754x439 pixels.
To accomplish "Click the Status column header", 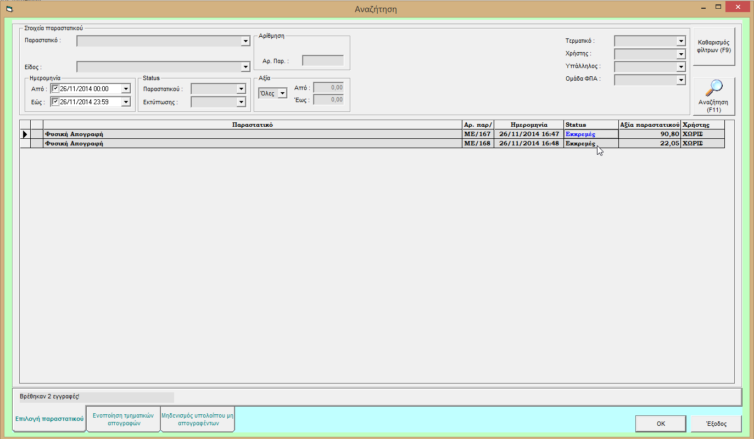I will click(591, 125).
